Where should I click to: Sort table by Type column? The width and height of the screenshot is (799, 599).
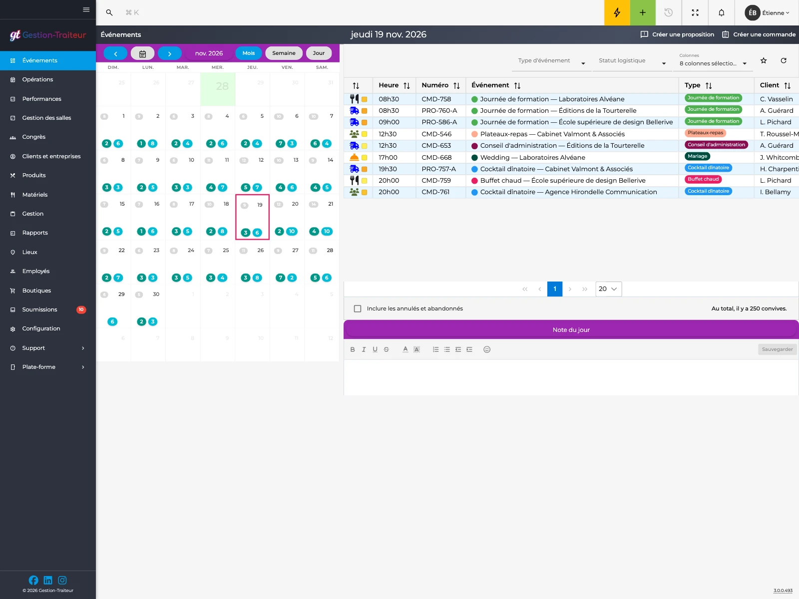[709, 85]
